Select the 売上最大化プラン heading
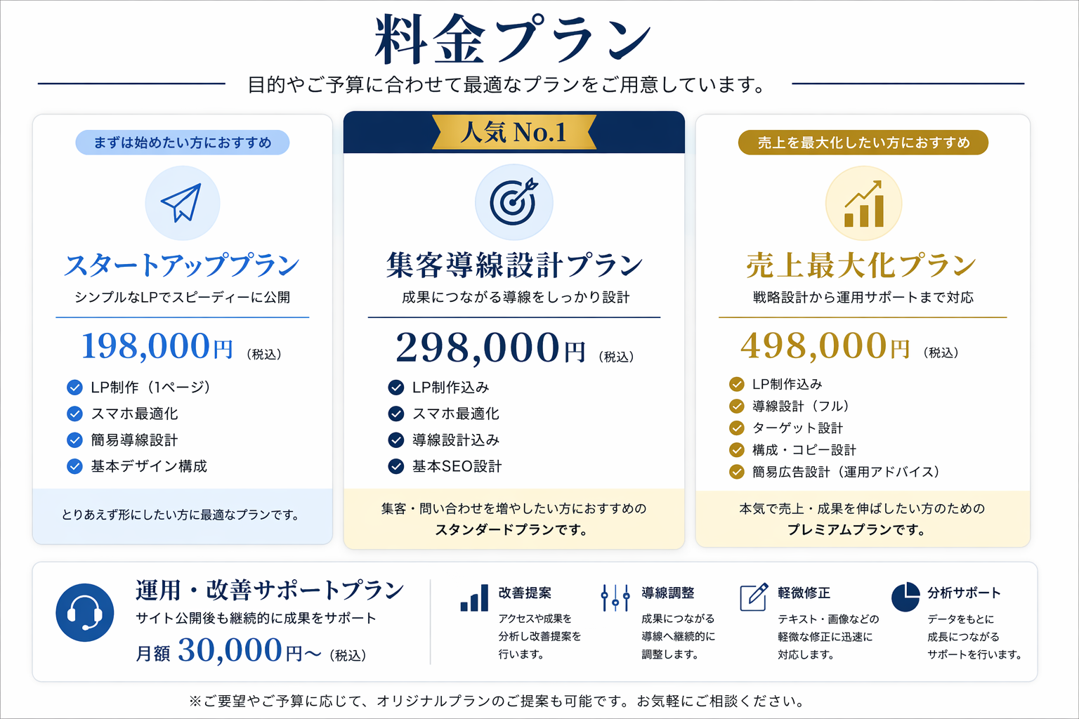This screenshot has height=719, width=1079. (861, 265)
